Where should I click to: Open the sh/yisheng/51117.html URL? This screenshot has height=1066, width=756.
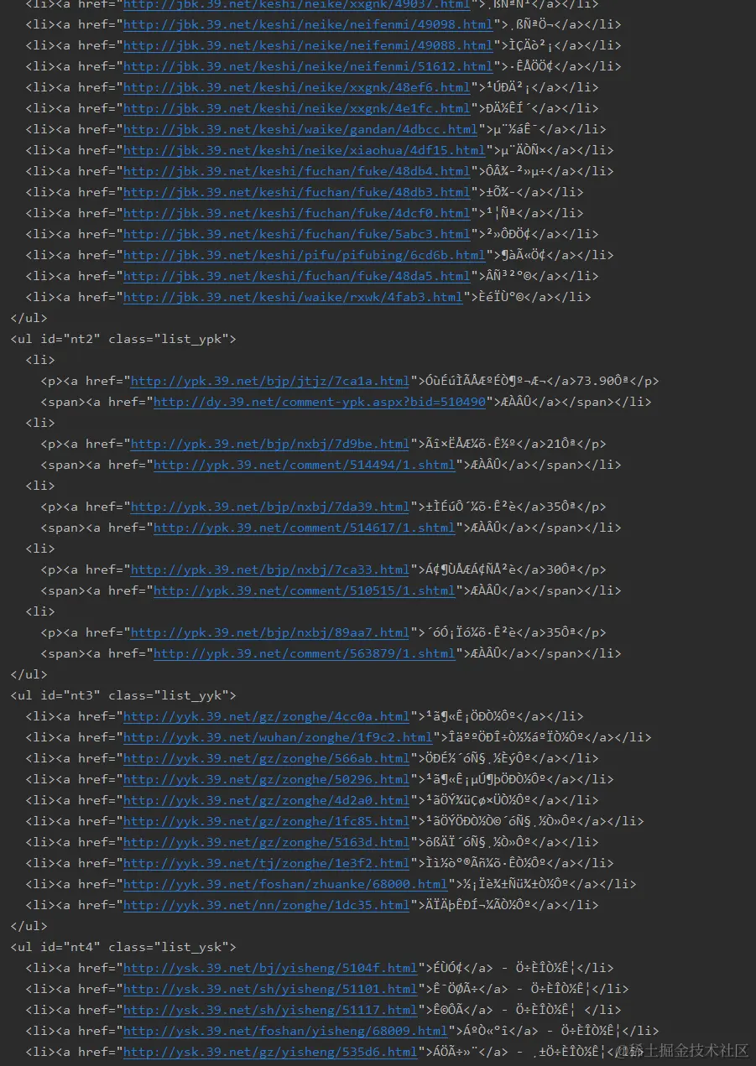click(270, 1010)
